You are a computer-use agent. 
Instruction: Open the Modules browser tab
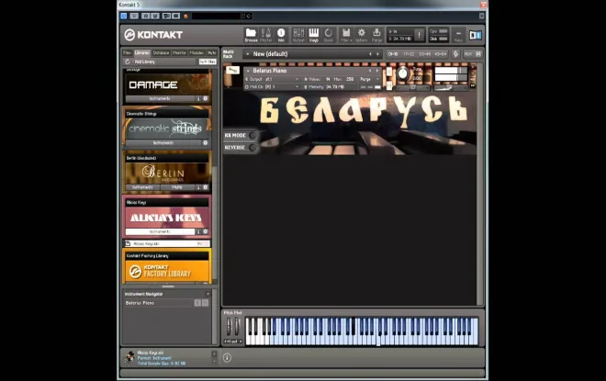point(196,52)
